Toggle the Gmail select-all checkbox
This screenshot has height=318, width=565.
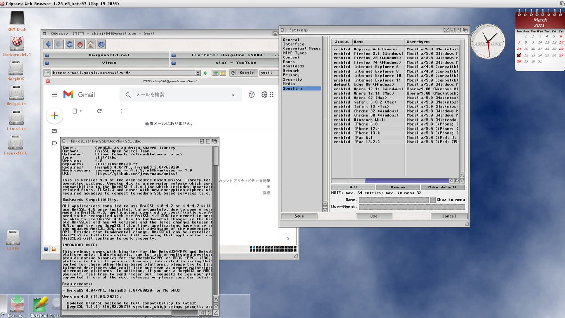pos(74,111)
